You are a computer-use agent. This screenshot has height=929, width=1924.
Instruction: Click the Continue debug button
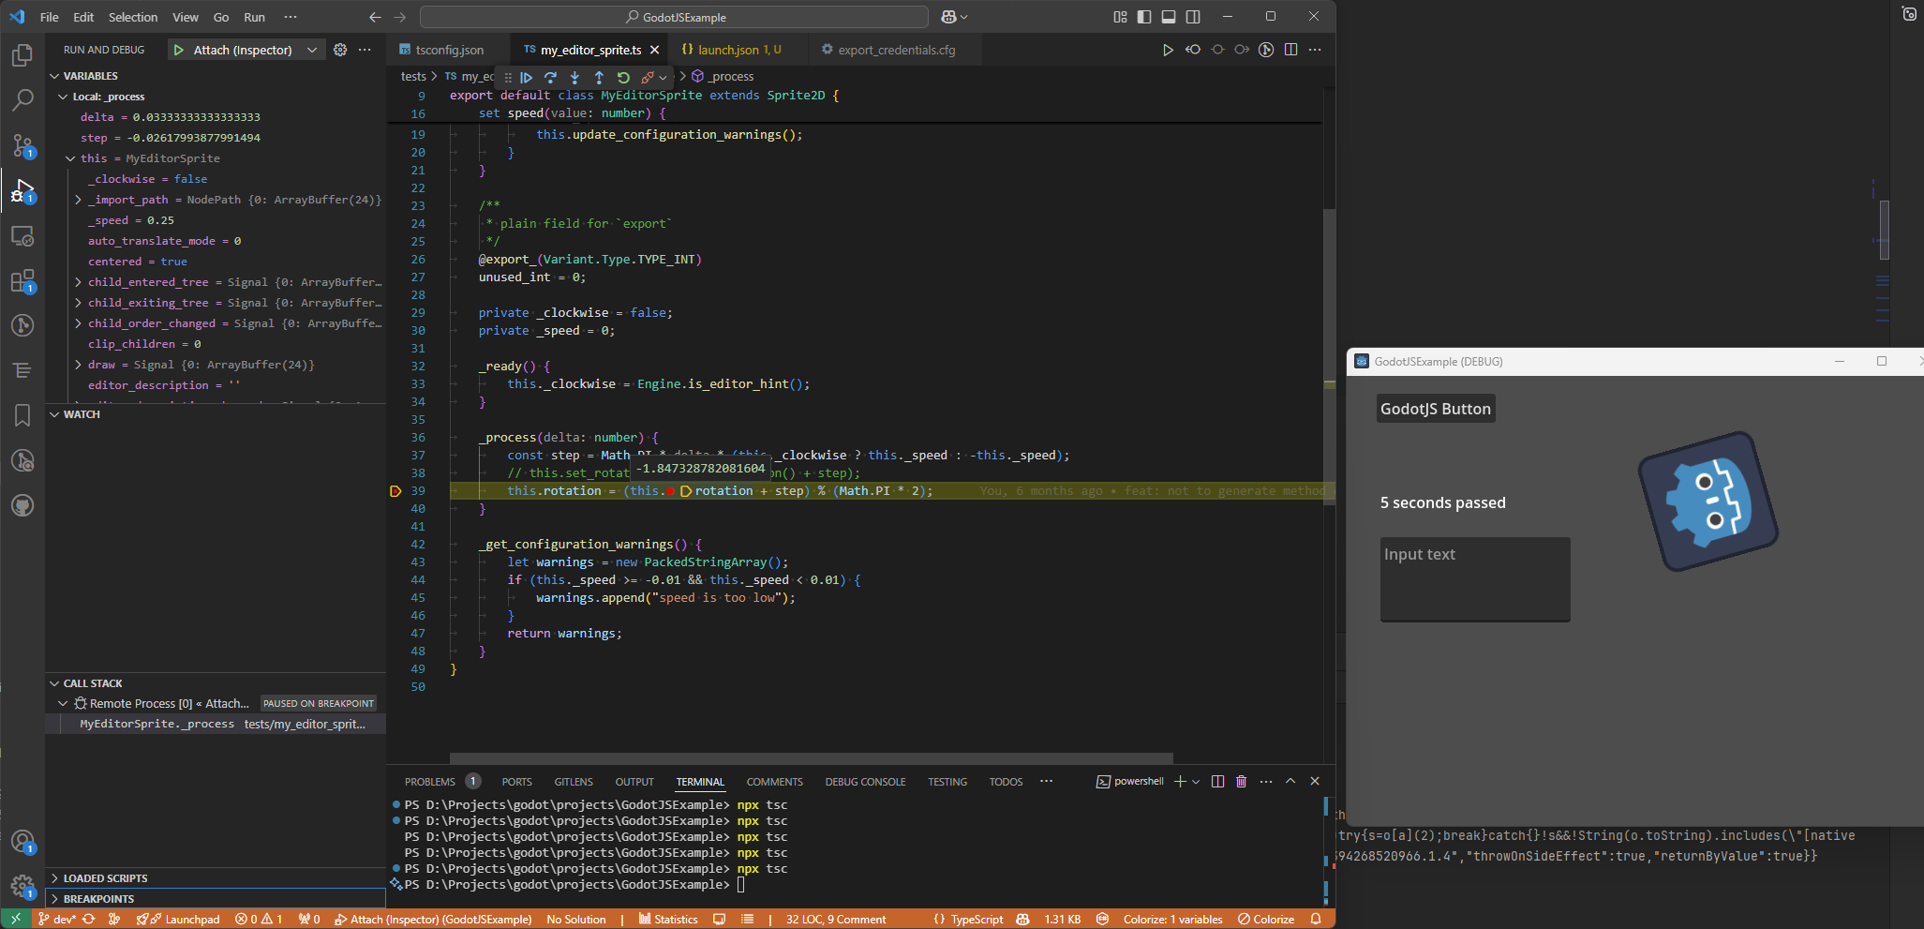(527, 78)
